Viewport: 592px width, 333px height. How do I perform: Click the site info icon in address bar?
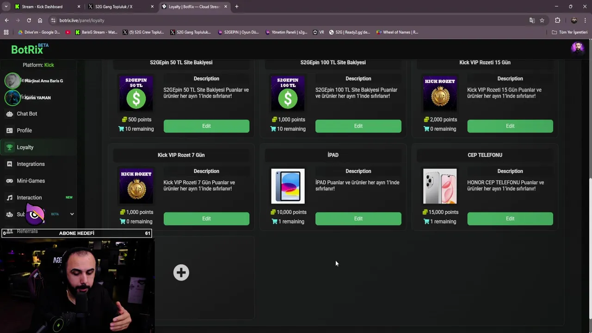(x=53, y=20)
